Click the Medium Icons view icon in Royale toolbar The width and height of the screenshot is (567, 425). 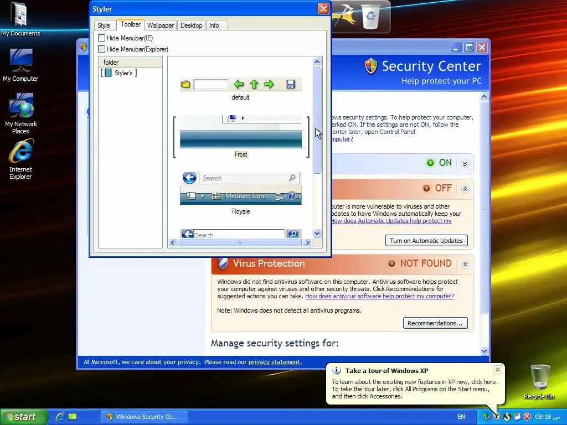217,196
